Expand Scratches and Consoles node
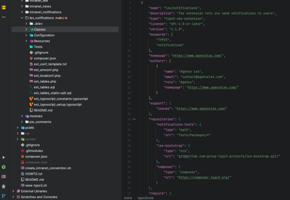The image size is (290, 200). coord(13,197)
